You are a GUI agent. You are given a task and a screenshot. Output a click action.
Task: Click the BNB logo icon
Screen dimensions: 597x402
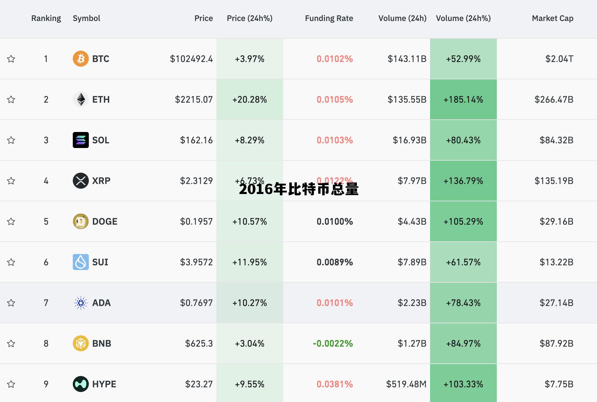(x=80, y=343)
